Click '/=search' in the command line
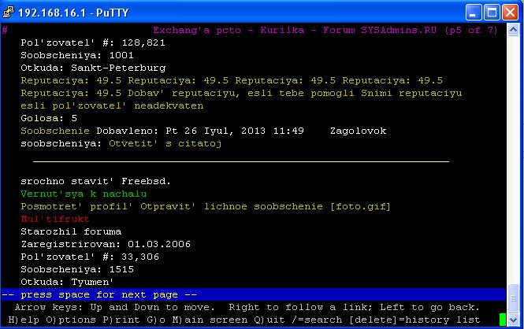524x329 pixels. 317,320
